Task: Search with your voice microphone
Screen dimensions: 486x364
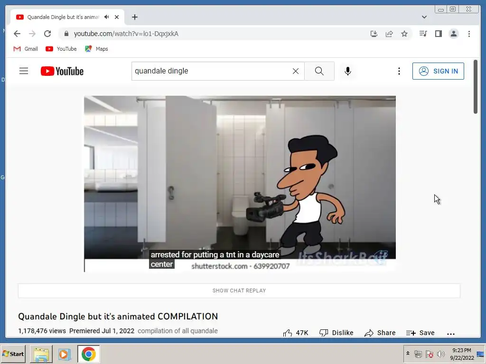Action: click(x=348, y=71)
